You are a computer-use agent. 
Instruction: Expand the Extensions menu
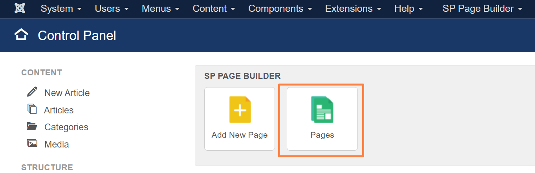pos(353,9)
